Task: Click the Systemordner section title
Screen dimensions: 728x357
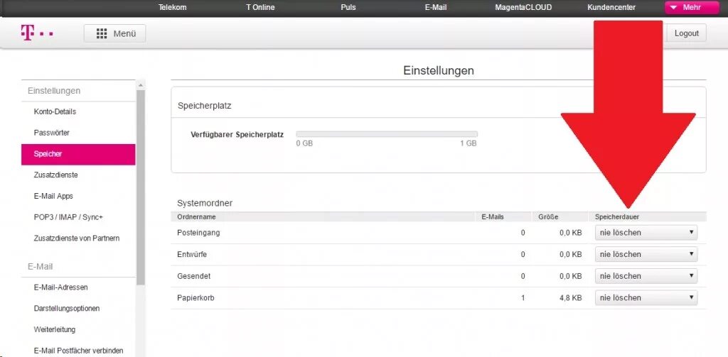Action: 205,203
